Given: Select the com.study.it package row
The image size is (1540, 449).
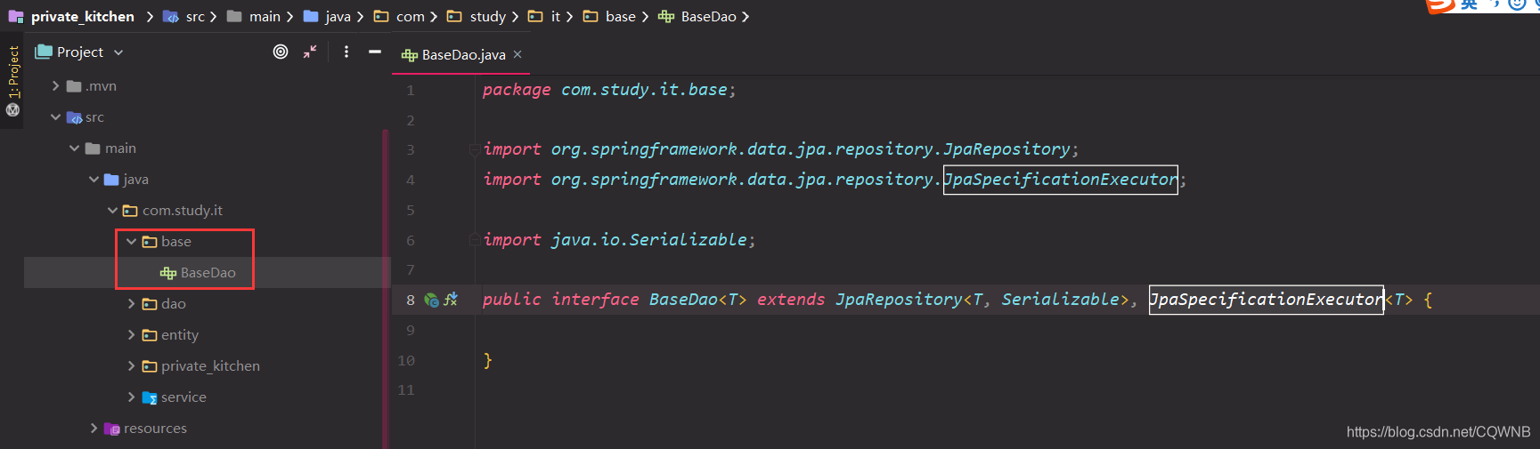Looking at the screenshot, I should (207, 211).
